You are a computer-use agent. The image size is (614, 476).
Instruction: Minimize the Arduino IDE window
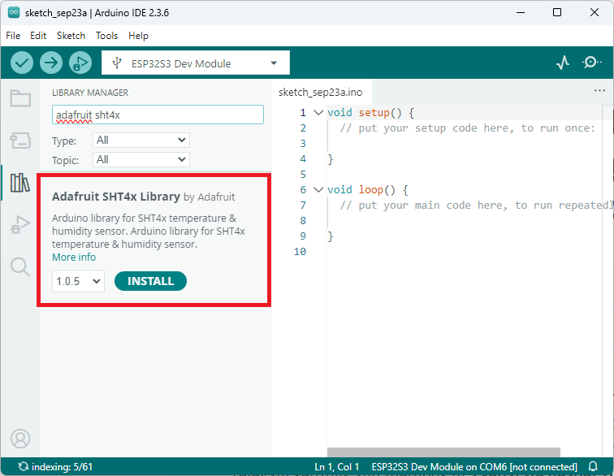click(x=521, y=12)
